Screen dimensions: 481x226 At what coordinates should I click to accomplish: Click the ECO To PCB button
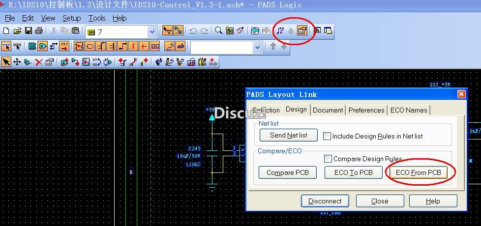point(354,172)
